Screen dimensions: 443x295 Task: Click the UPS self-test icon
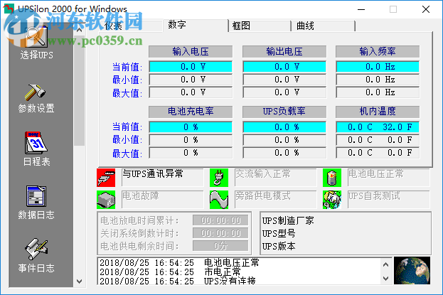[x=332, y=200]
